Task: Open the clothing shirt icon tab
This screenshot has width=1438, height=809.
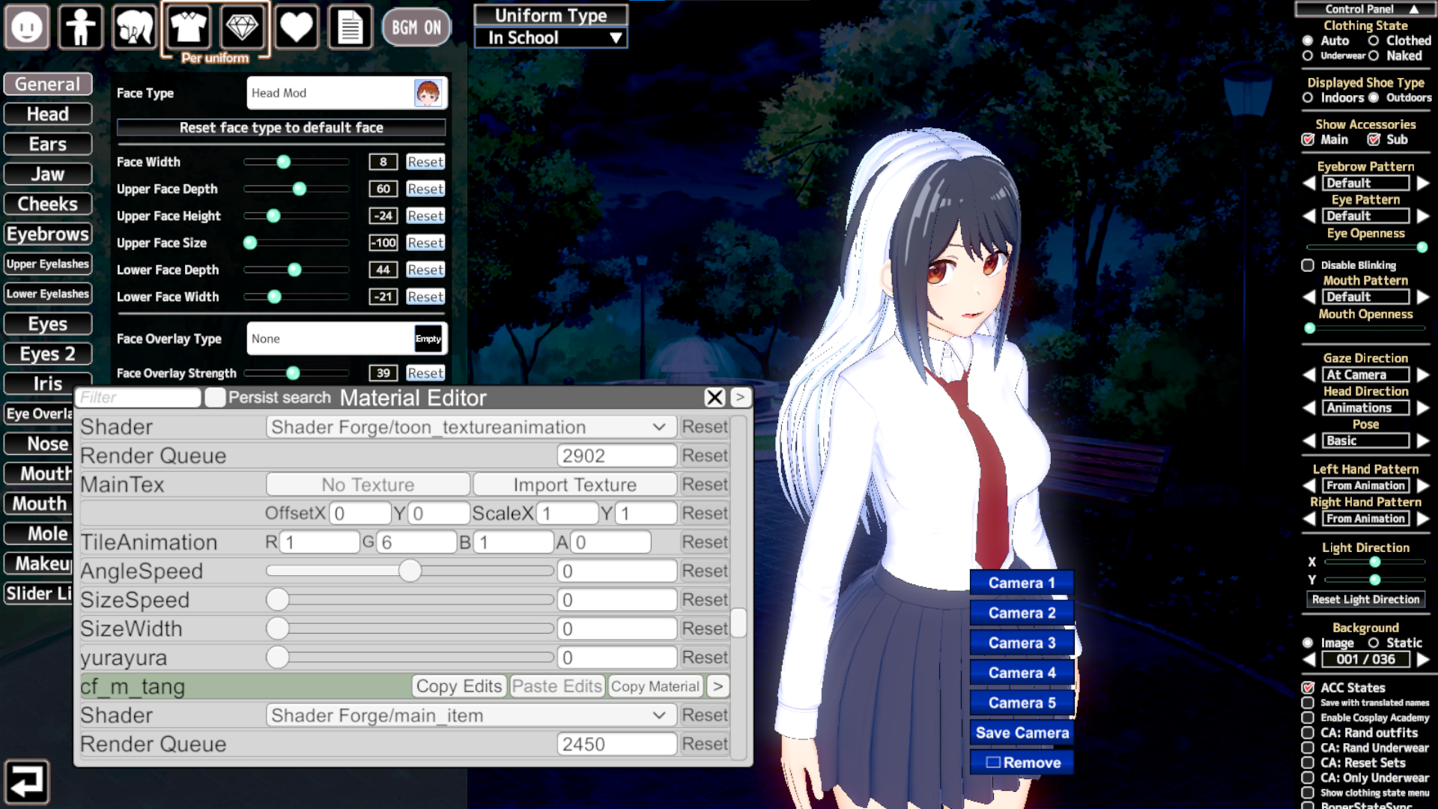Action: pos(188,28)
